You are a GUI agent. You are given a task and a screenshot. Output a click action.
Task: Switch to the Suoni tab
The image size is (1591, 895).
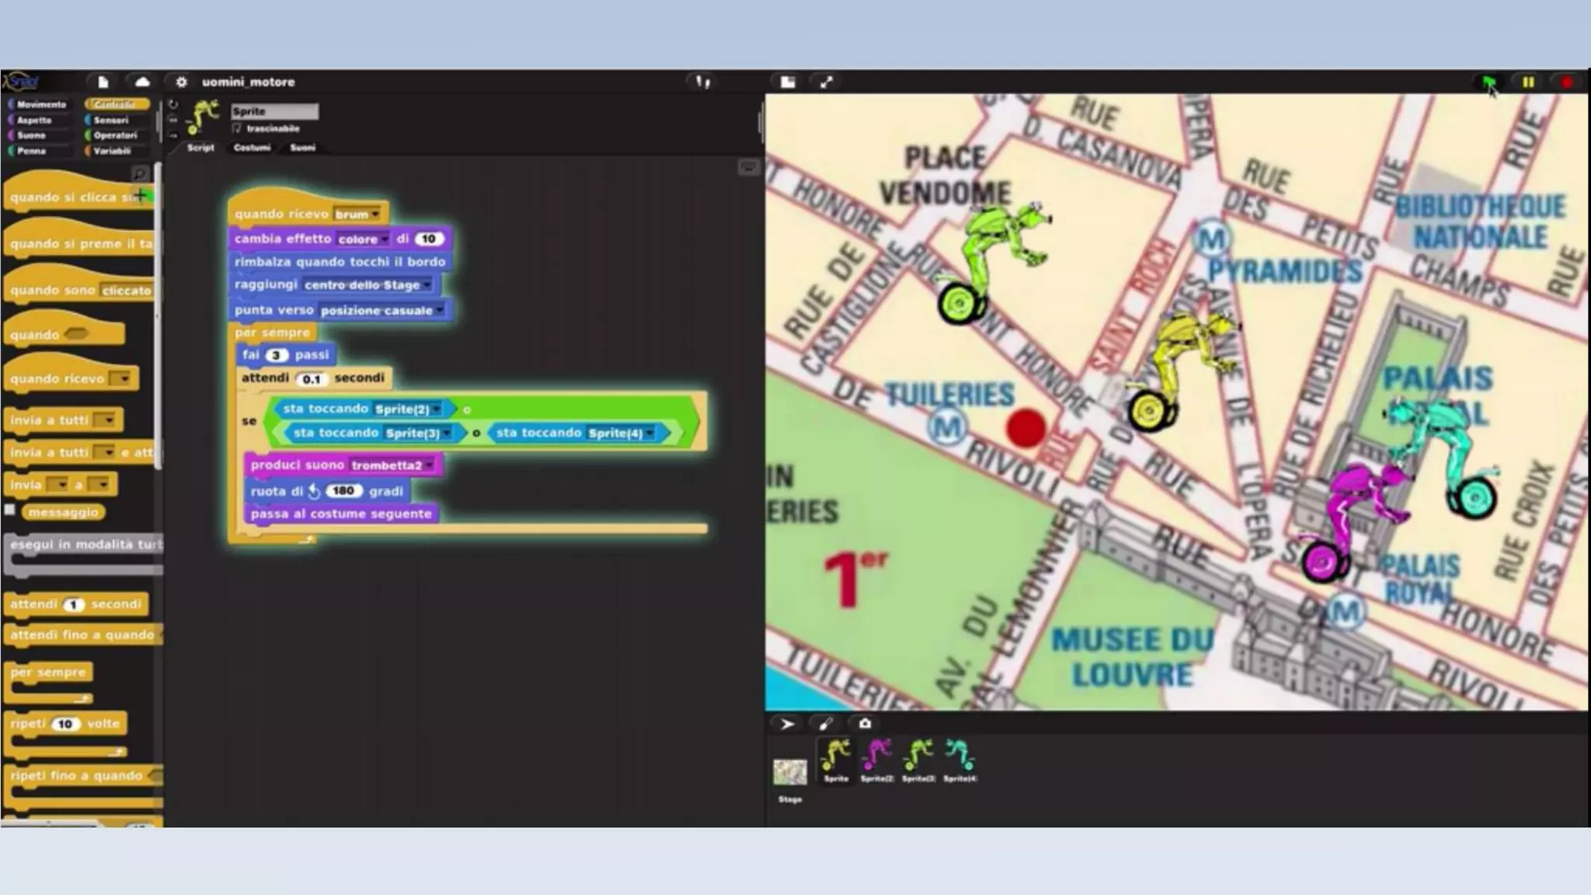tap(302, 148)
